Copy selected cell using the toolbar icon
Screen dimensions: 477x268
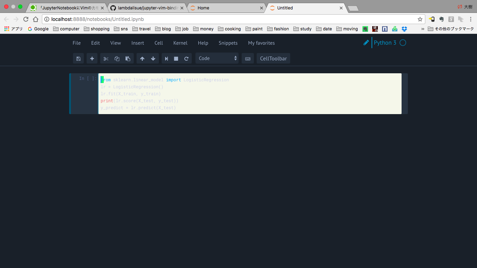tap(117, 59)
